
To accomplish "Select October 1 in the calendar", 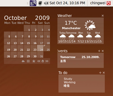I will pos(27,28).
